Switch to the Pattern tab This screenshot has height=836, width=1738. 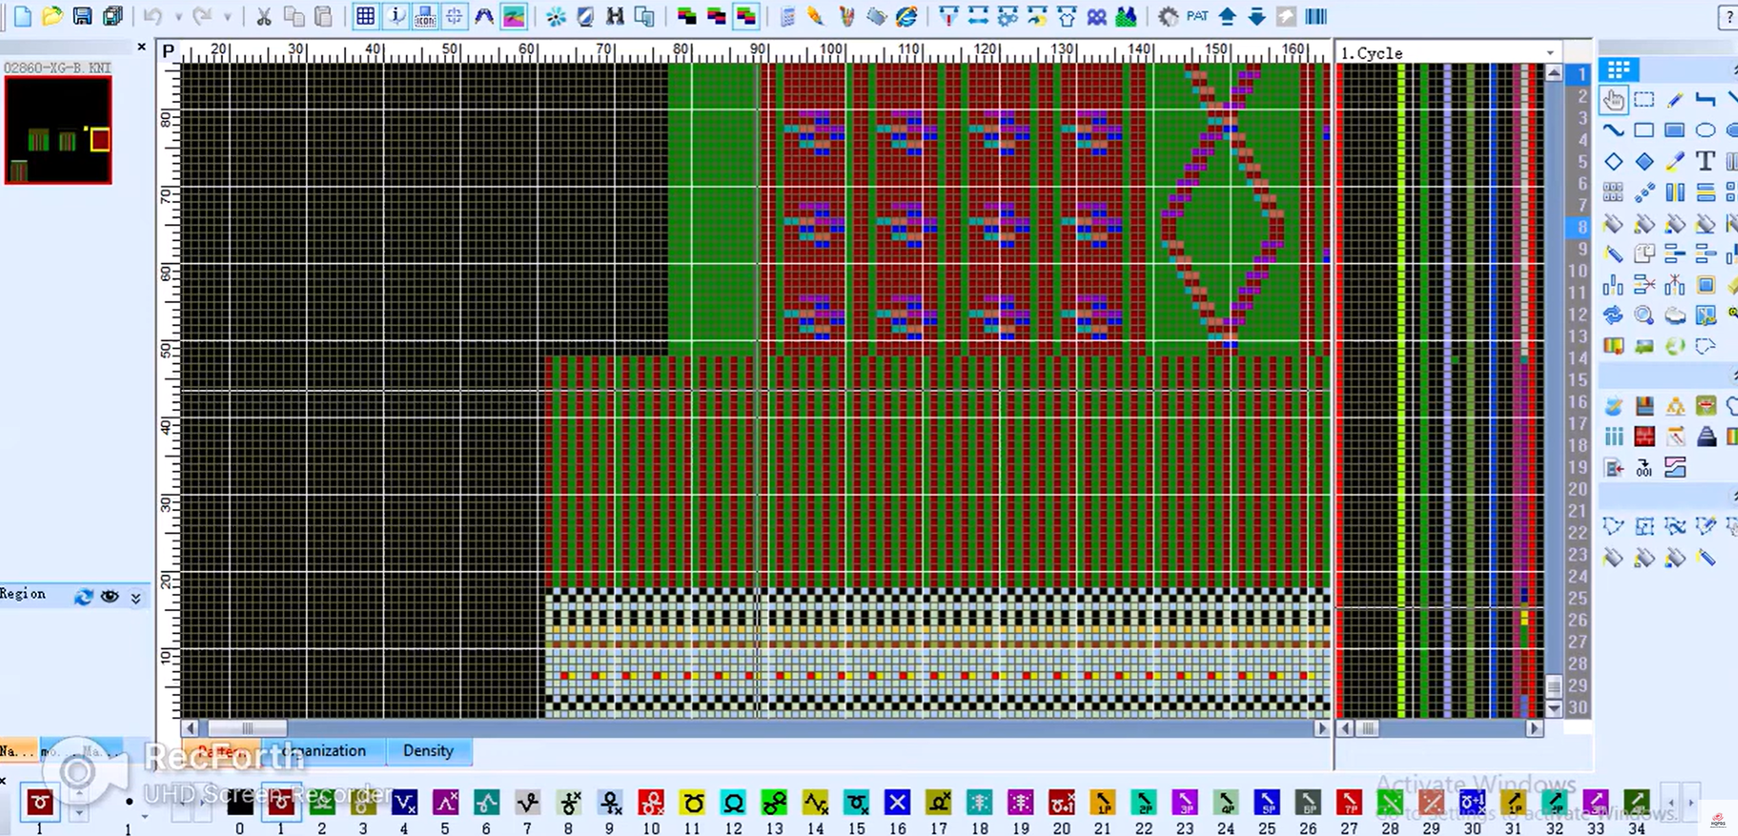pos(221,750)
